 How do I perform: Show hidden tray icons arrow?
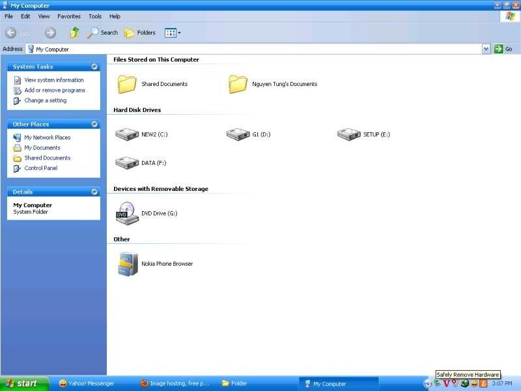428,384
